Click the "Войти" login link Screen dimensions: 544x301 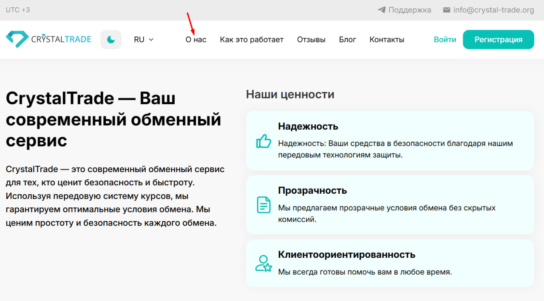445,39
